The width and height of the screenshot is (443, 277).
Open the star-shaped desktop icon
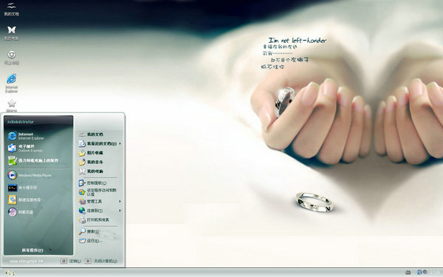11,106
